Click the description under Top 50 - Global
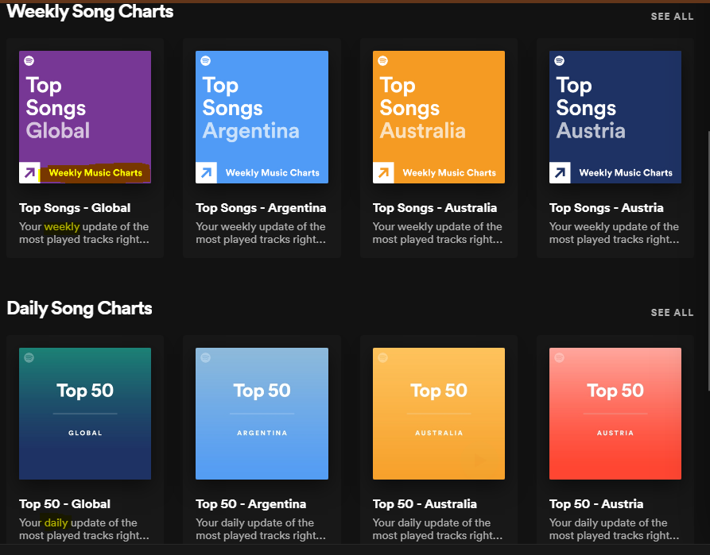This screenshot has height=555, width=710. click(84, 530)
